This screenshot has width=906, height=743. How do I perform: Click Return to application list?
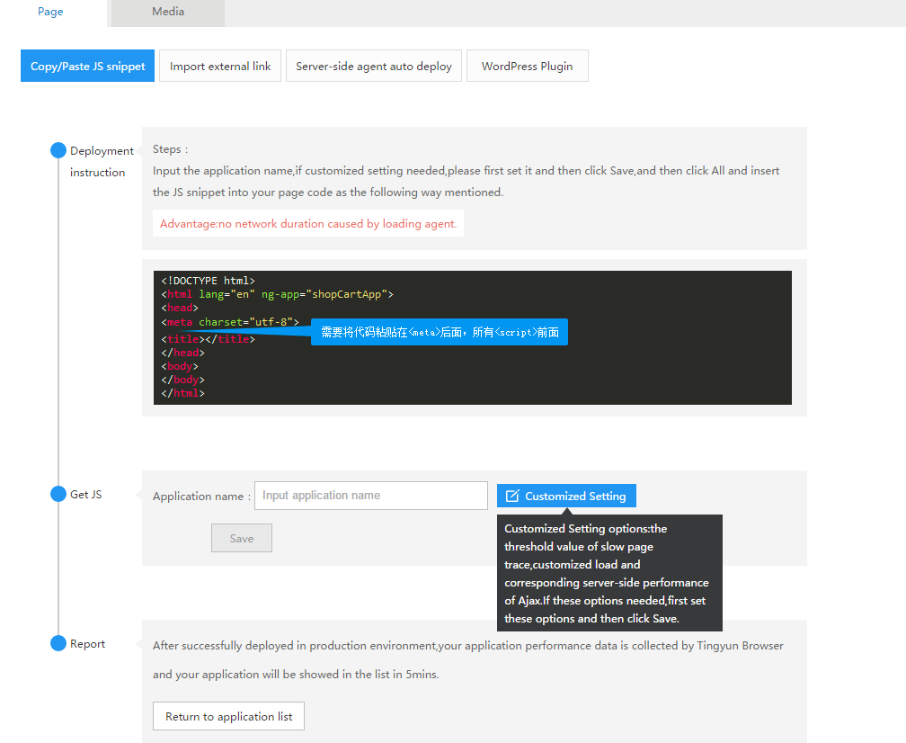[x=229, y=717]
